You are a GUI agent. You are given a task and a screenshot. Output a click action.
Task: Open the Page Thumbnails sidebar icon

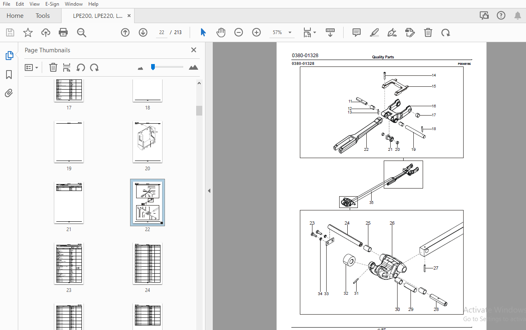click(9, 56)
